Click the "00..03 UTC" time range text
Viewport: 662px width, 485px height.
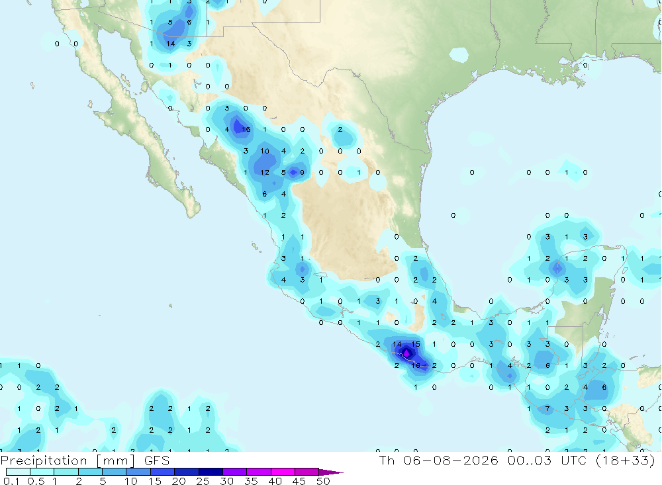(547, 460)
